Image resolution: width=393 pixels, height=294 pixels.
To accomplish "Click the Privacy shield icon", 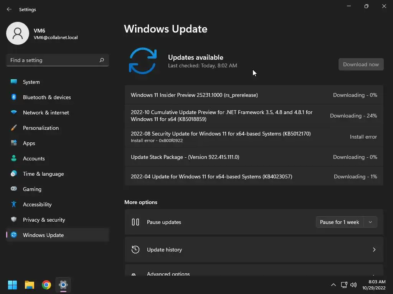I will [14, 219].
